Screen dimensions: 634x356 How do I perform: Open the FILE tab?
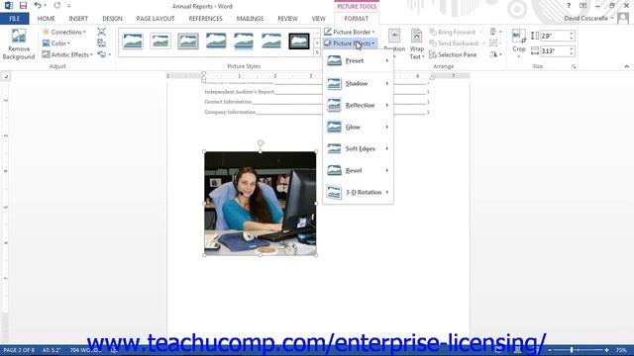pyautogui.click(x=15, y=19)
